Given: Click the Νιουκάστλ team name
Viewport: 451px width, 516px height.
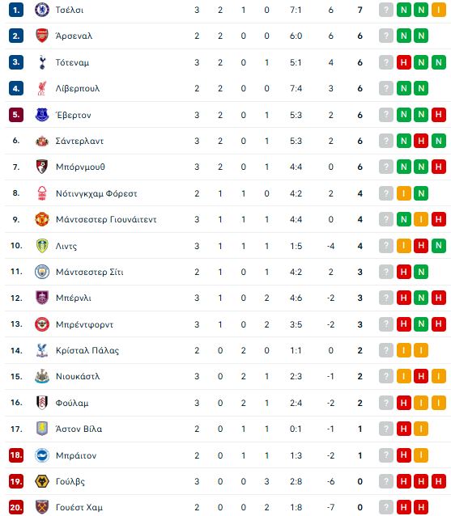Looking at the screenshot, I should (78, 376).
